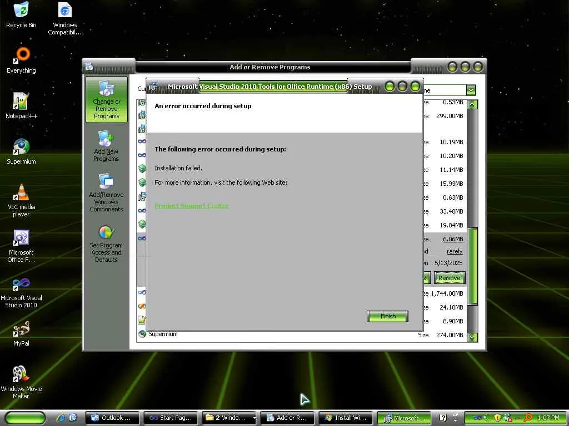569x426 pixels.
Task: Click the 6.06MB size value
Action: tap(452, 239)
